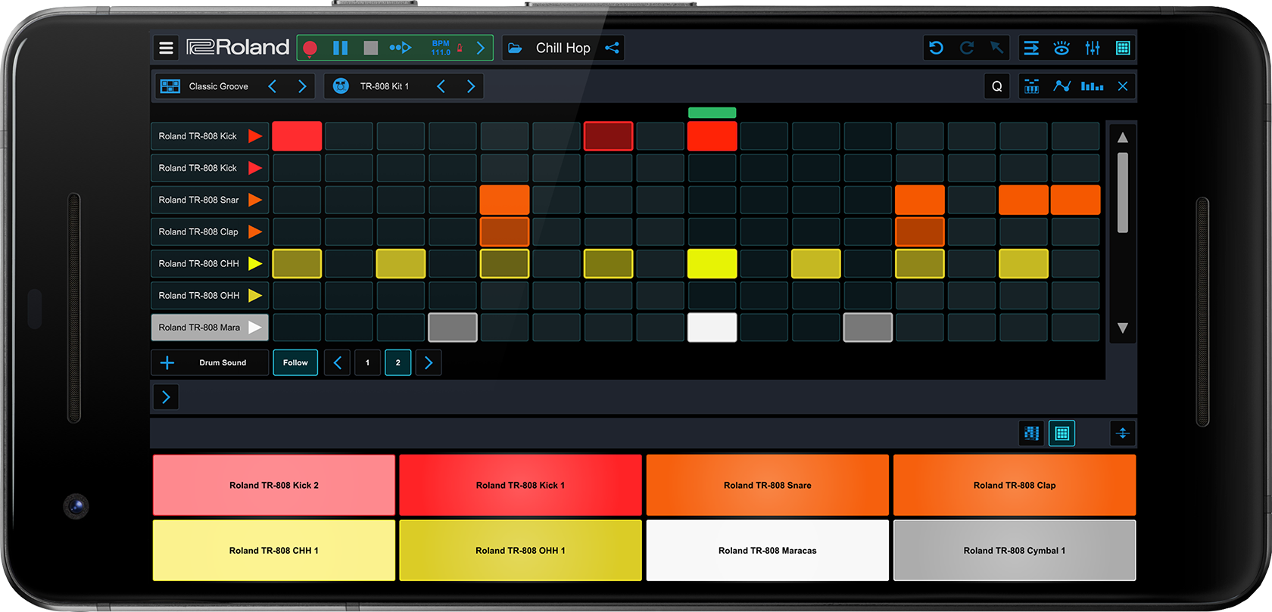Click the quantize Q button
The height and width of the screenshot is (612, 1272).
click(996, 86)
